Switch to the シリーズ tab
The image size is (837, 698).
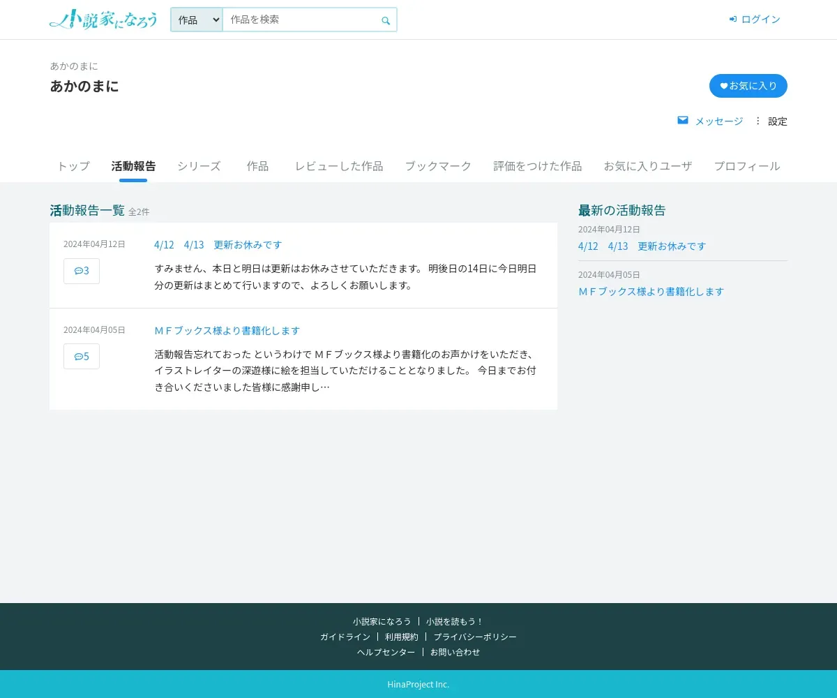pos(199,166)
